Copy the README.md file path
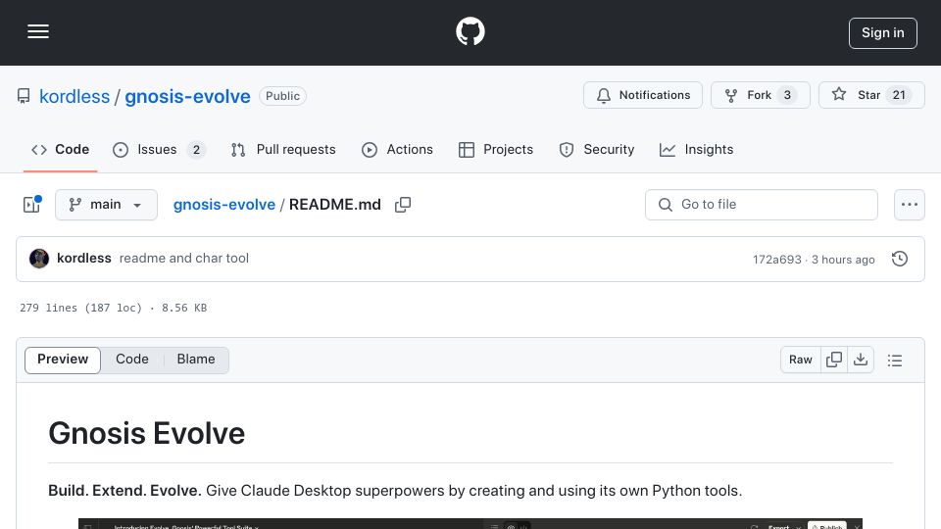Screen dimensions: 941x529 [403, 205]
